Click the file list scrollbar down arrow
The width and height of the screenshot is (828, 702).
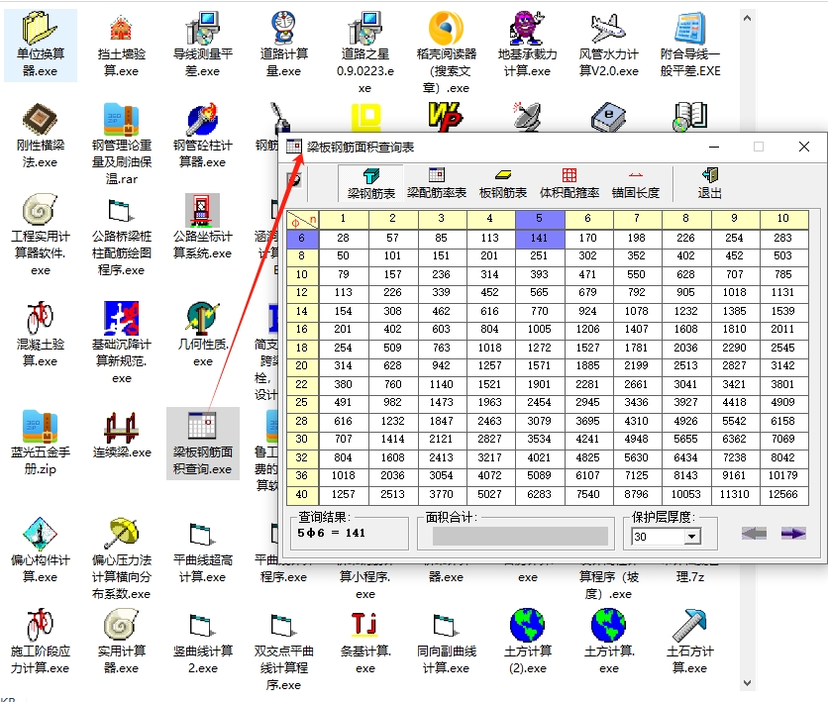click(747, 683)
